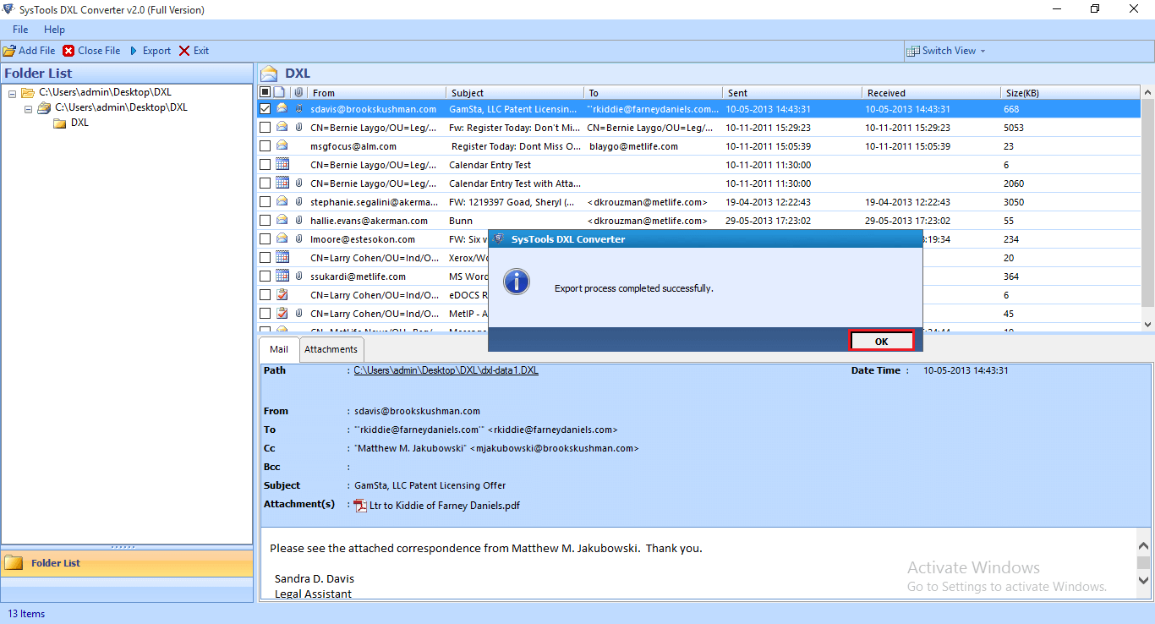Click paperclip on 'Calendar Entry Test with Atta...' row

pos(298,183)
